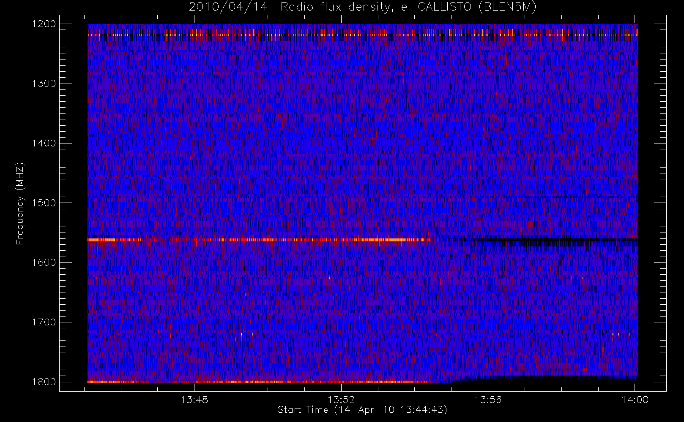
Task: Click the 1400 frequency tick label
Action: pyautogui.click(x=44, y=143)
